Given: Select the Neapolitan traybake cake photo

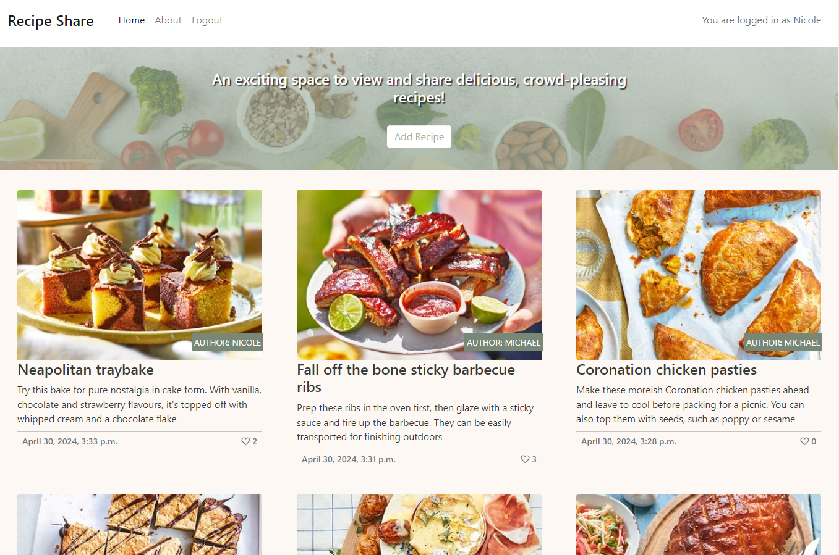Looking at the screenshot, I should 140,275.
